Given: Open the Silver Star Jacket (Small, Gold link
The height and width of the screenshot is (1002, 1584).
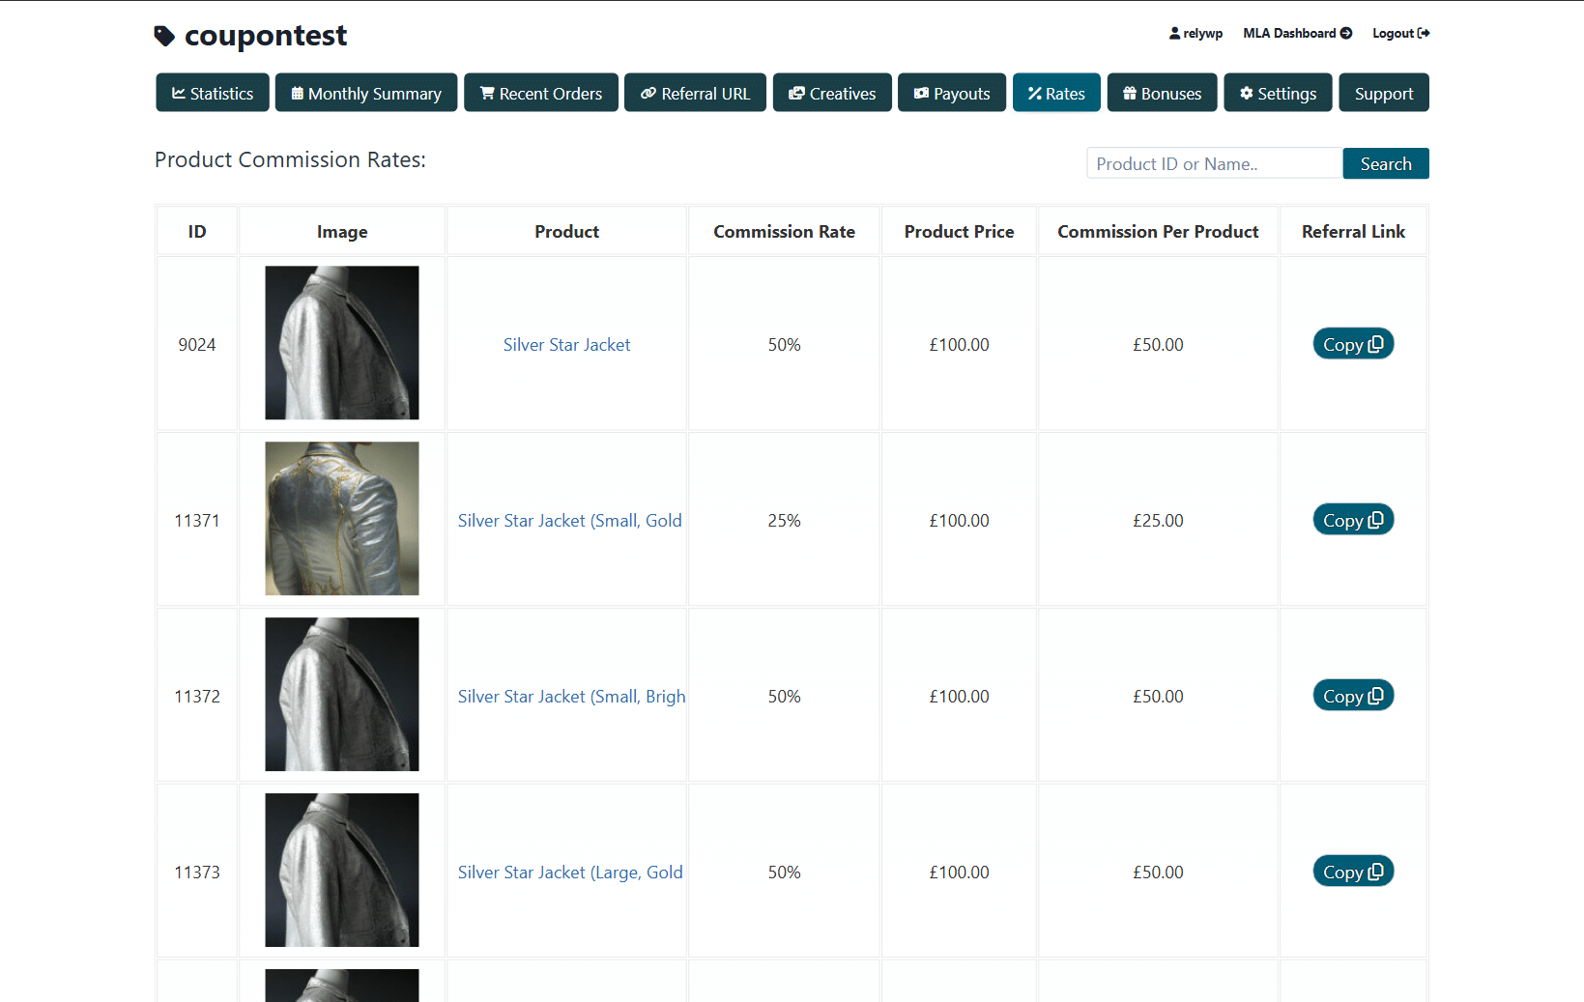Looking at the screenshot, I should point(570,521).
